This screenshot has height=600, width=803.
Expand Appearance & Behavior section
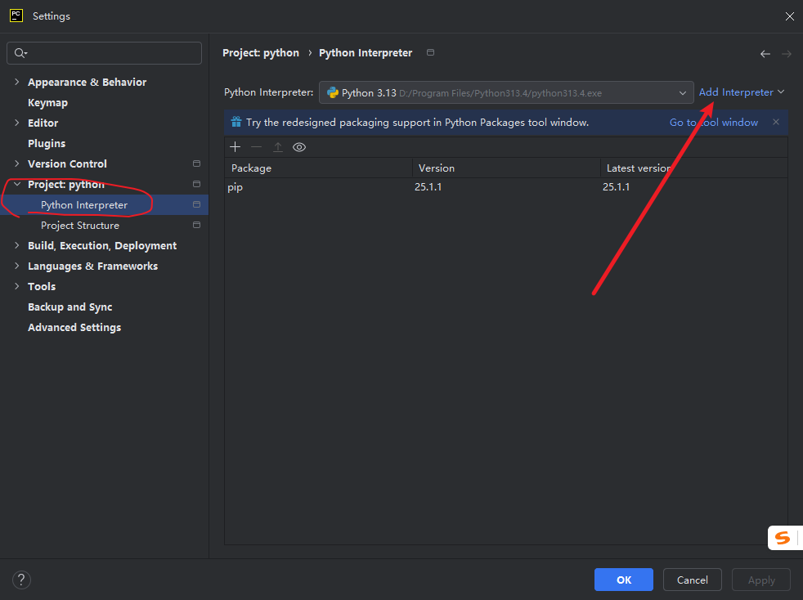17,82
